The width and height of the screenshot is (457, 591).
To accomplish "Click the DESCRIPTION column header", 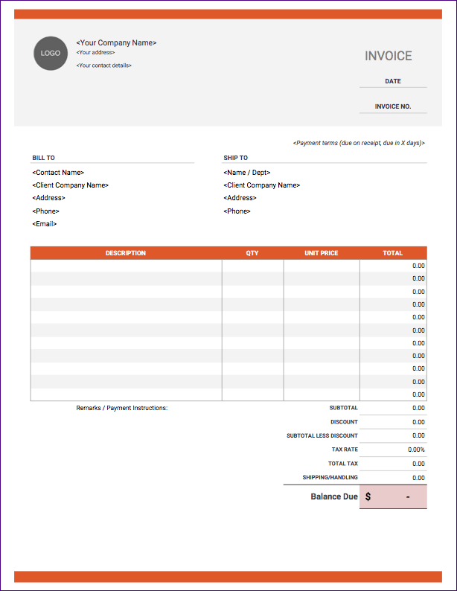I will coord(126,253).
